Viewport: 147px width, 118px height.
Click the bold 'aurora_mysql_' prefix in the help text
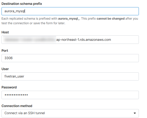click(69, 19)
